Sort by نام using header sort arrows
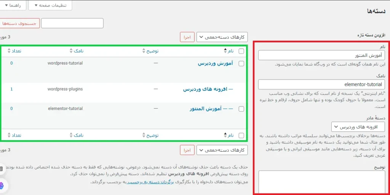Screen dimensions: 390x195 click(x=225, y=51)
